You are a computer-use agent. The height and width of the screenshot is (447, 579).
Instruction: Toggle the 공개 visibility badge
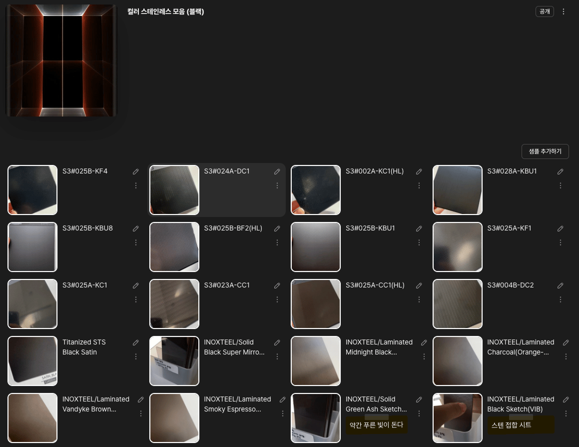coord(545,11)
